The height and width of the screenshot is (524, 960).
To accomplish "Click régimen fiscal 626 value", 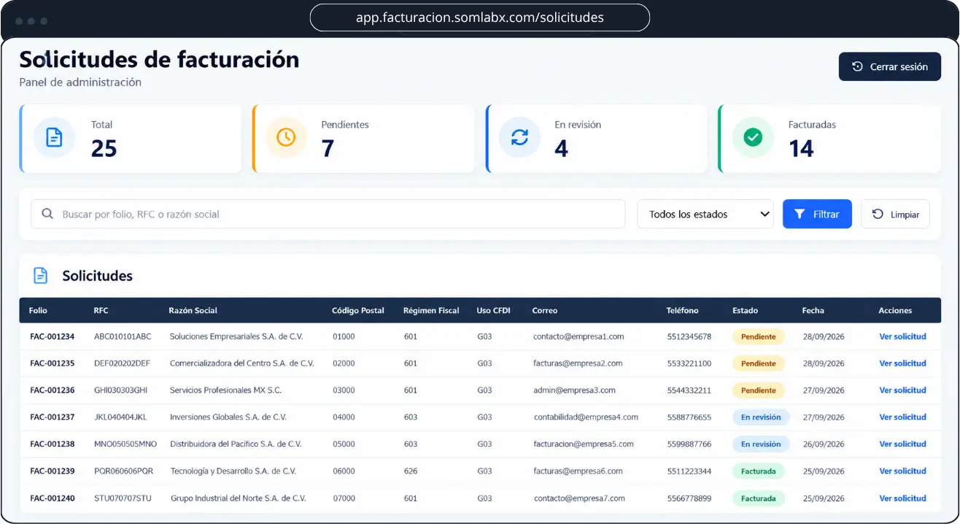I will (411, 471).
